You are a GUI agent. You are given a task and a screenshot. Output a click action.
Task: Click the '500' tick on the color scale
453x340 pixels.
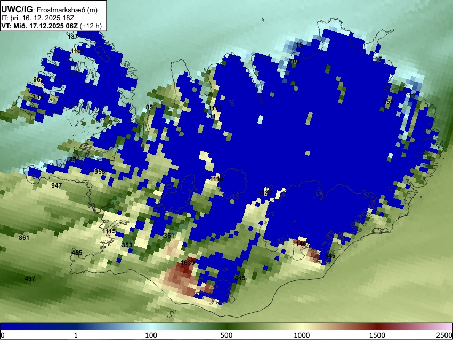[226, 335]
